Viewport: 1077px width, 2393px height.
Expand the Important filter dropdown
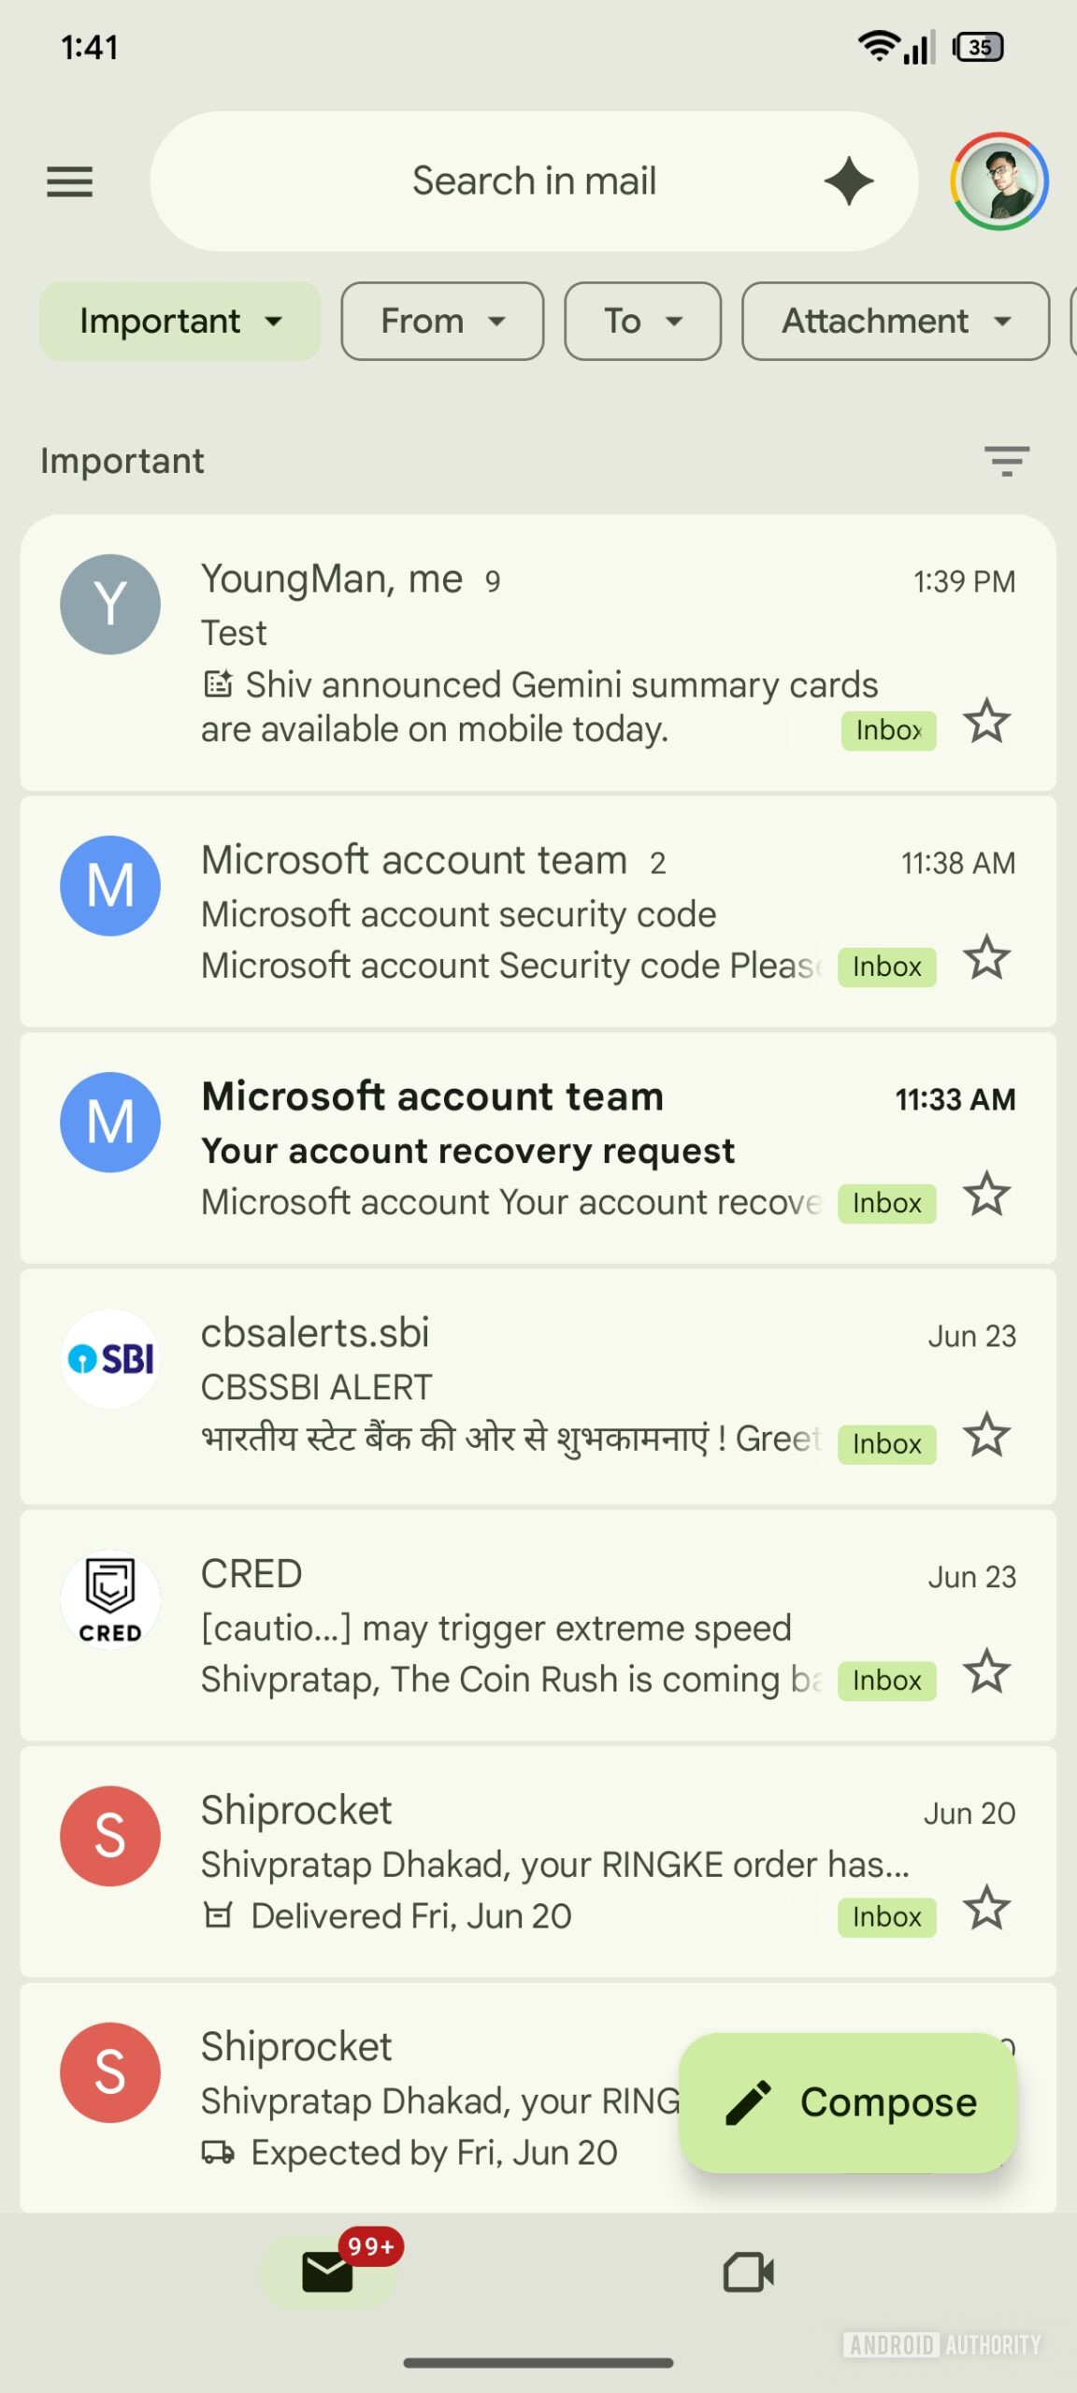[179, 322]
